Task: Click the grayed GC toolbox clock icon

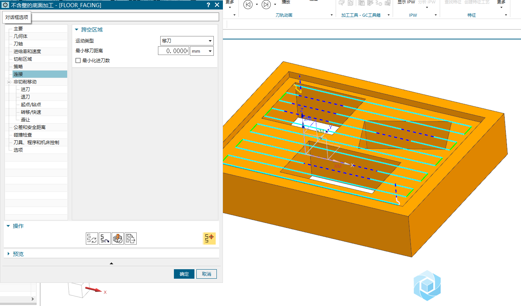Action: click(379, 3)
